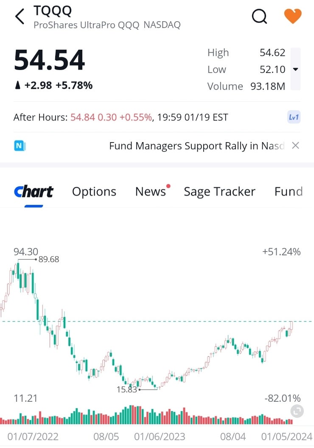Viewport: 314px width, 448px height.
Task: Tap the Lv1 quote level badge
Action: tap(294, 117)
